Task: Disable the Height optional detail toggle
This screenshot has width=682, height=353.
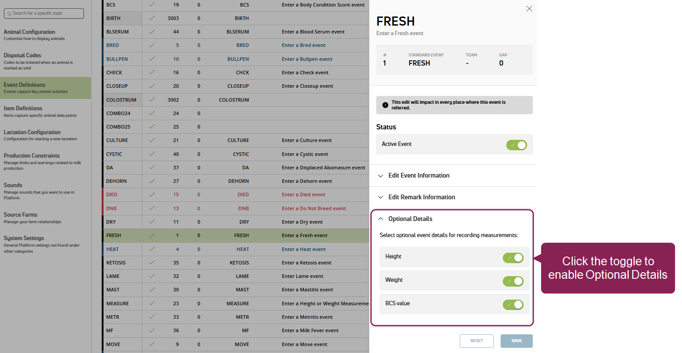Action: (513, 258)
